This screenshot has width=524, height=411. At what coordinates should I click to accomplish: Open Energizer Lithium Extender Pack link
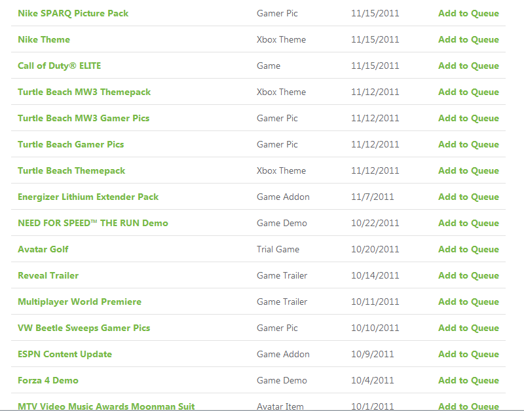point(88,197)
